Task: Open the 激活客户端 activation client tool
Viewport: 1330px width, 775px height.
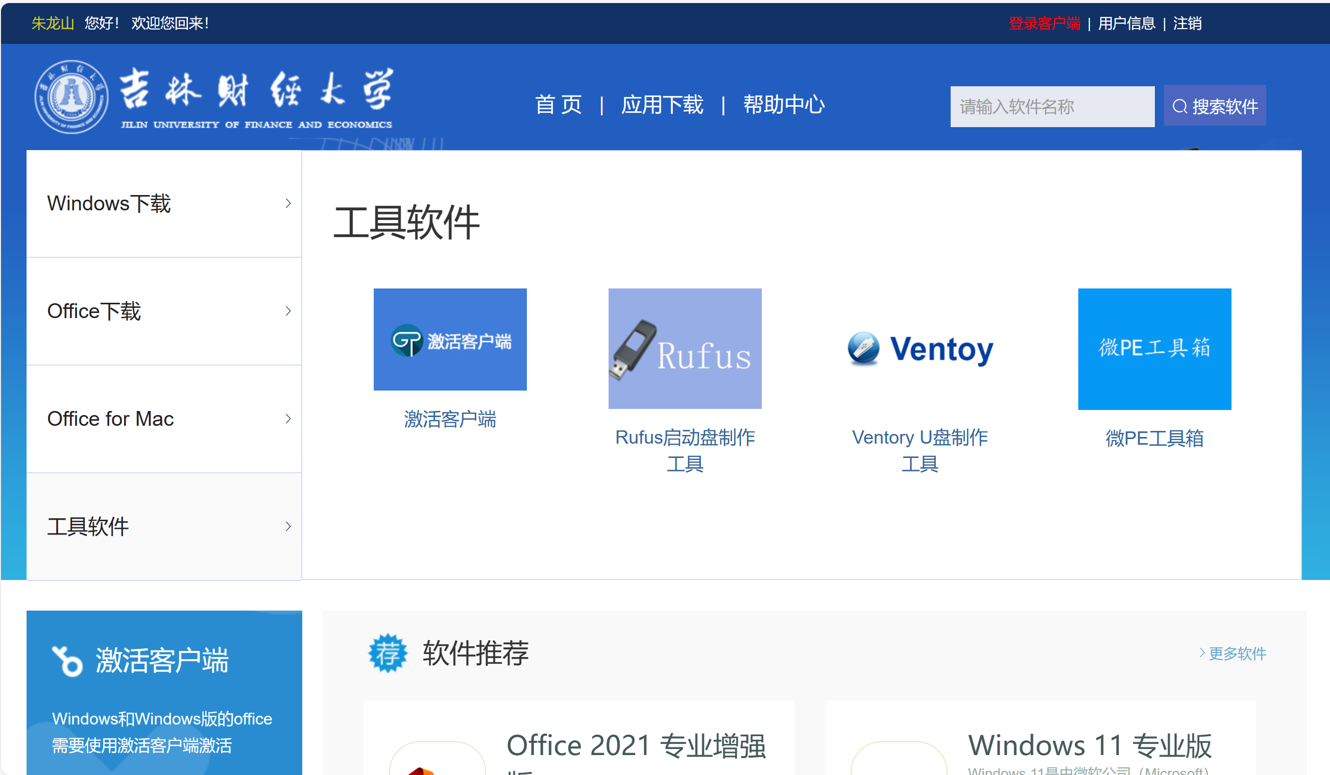Action: point(450,340)
